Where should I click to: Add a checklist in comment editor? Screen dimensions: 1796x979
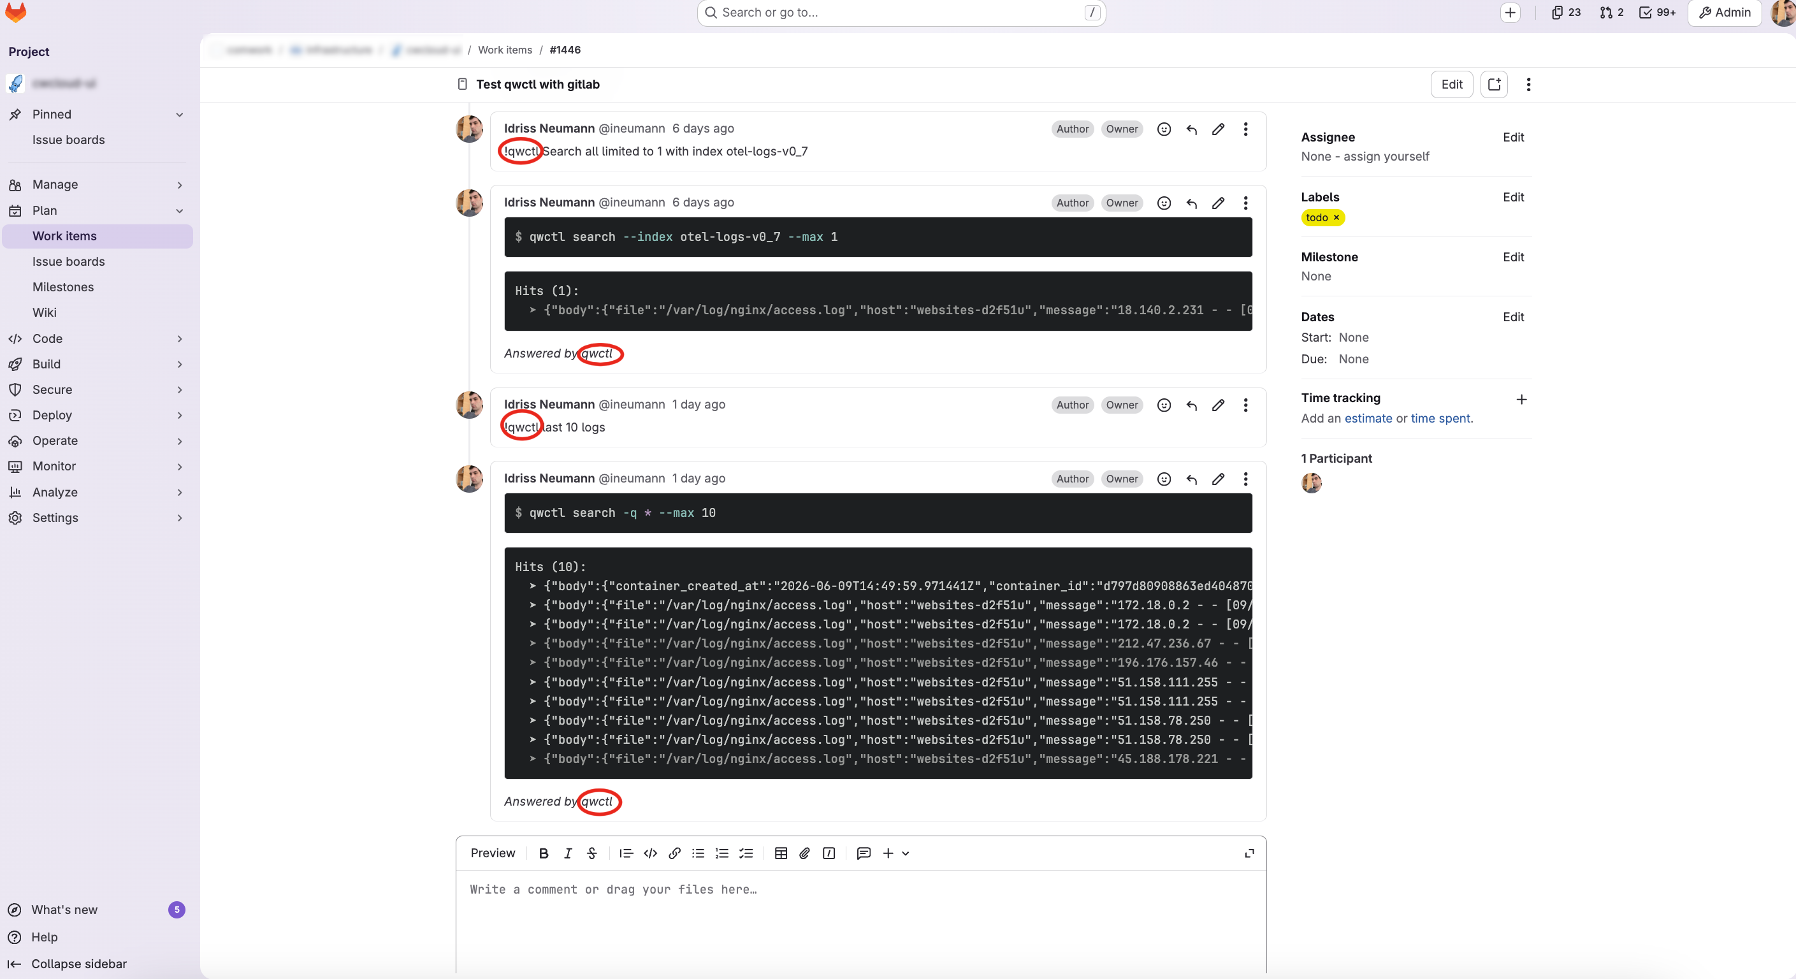tap(746, 853)
